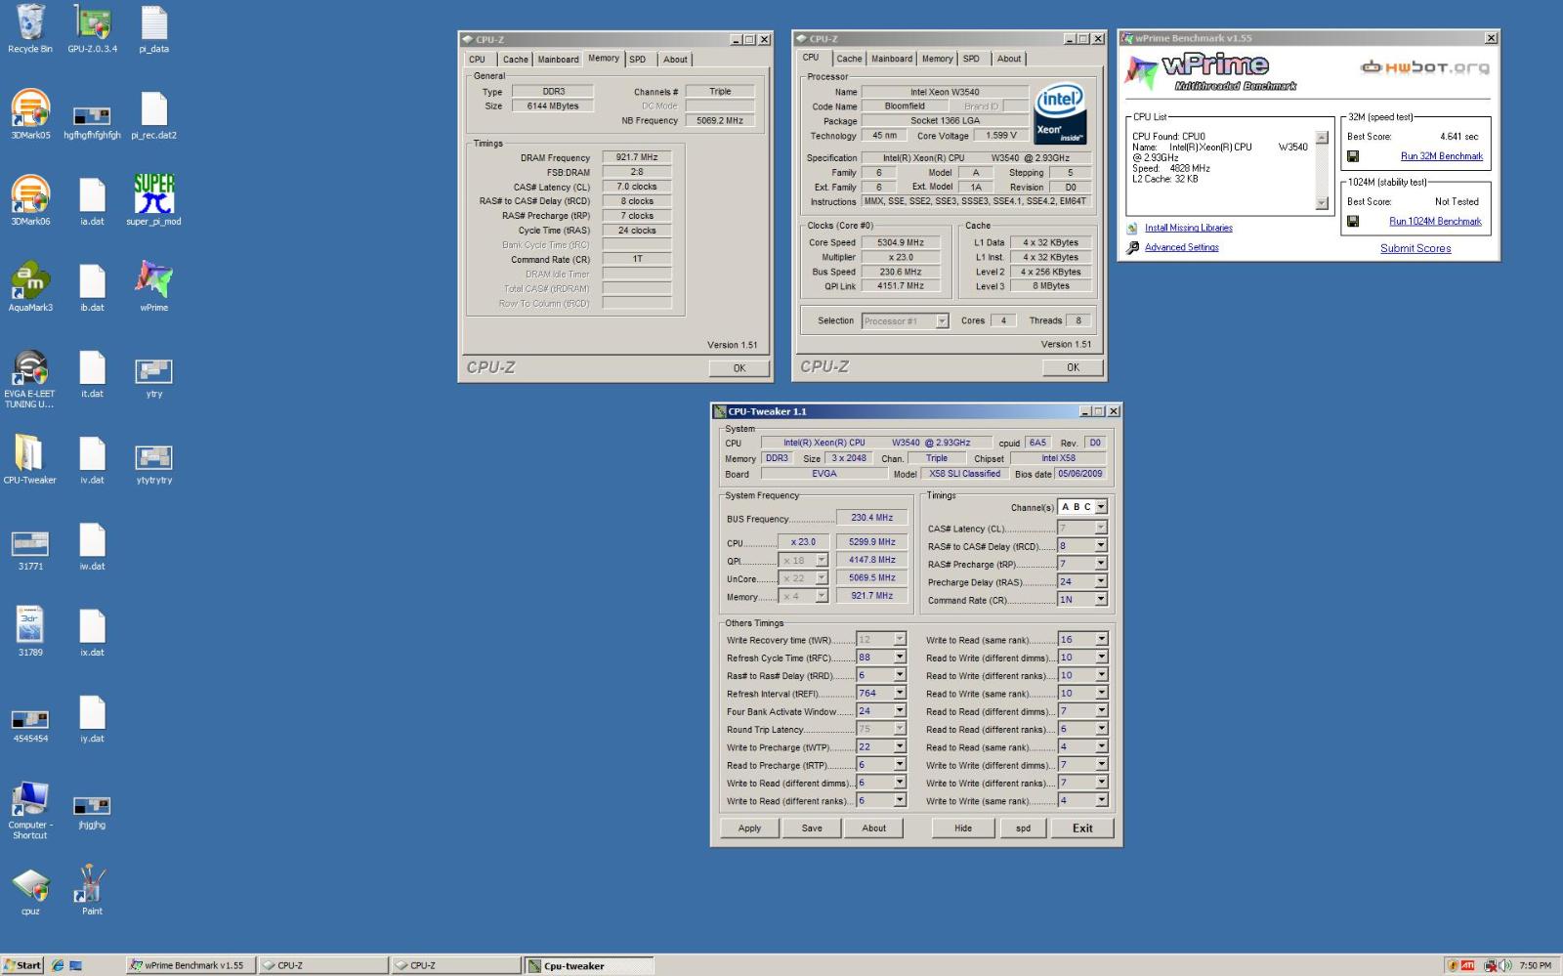Expand the RAS# to CAS# Delay (tRCD) dropdown

click(1101, 546)
